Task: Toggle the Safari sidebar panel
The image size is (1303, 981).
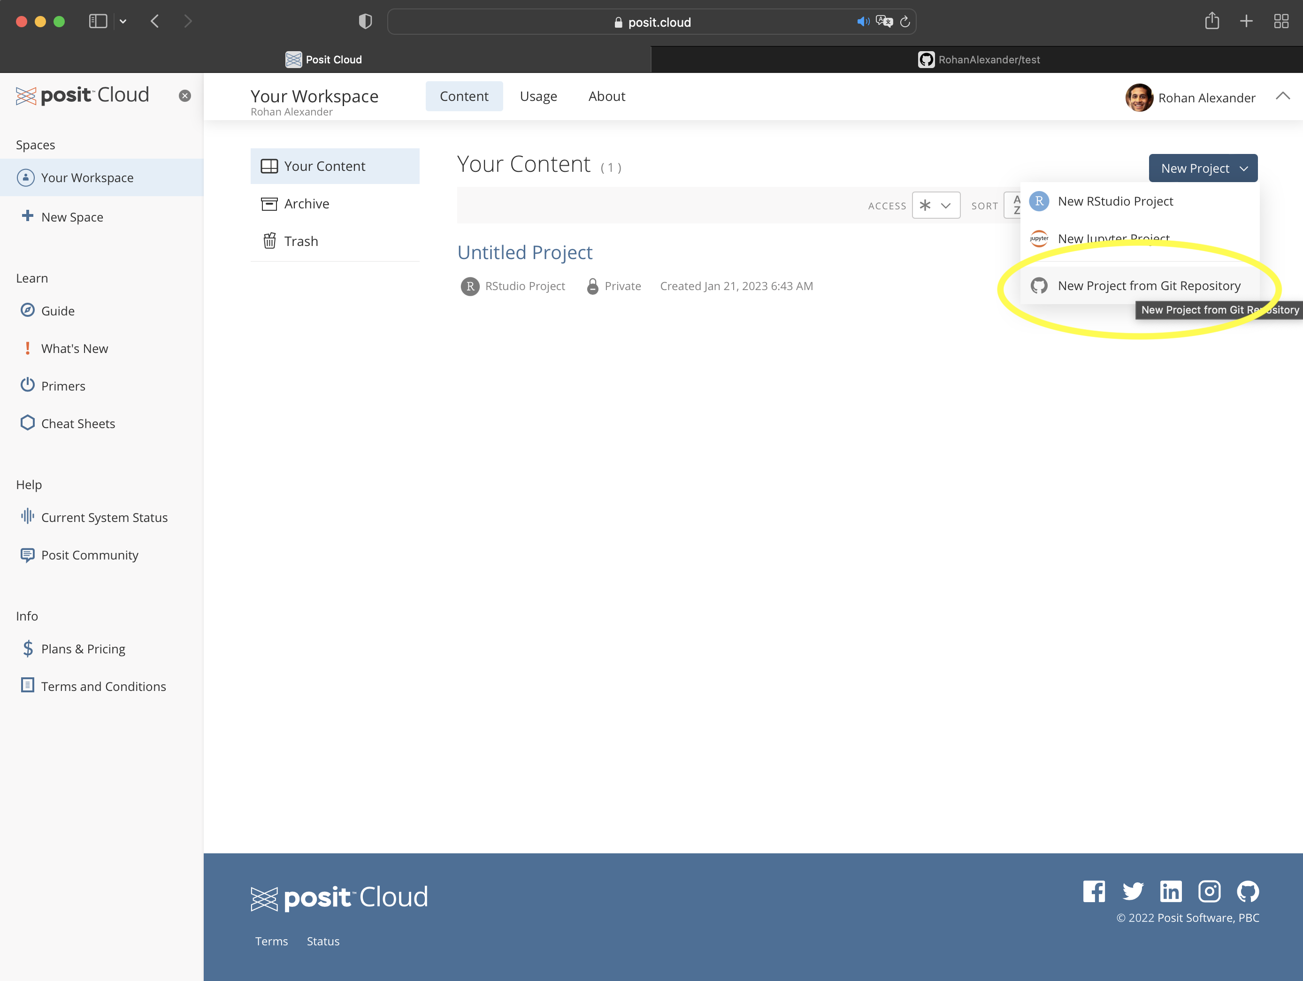Action: tap(98, 22)
